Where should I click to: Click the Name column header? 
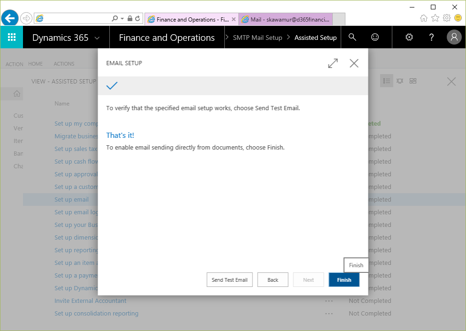tap(62, 104)
